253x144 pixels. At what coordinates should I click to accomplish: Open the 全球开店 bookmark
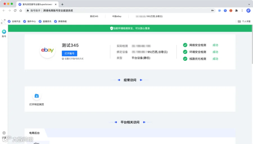click(x=14, y=21)
